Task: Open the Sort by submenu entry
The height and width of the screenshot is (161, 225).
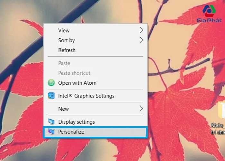Action: click(x=95, y=40)
